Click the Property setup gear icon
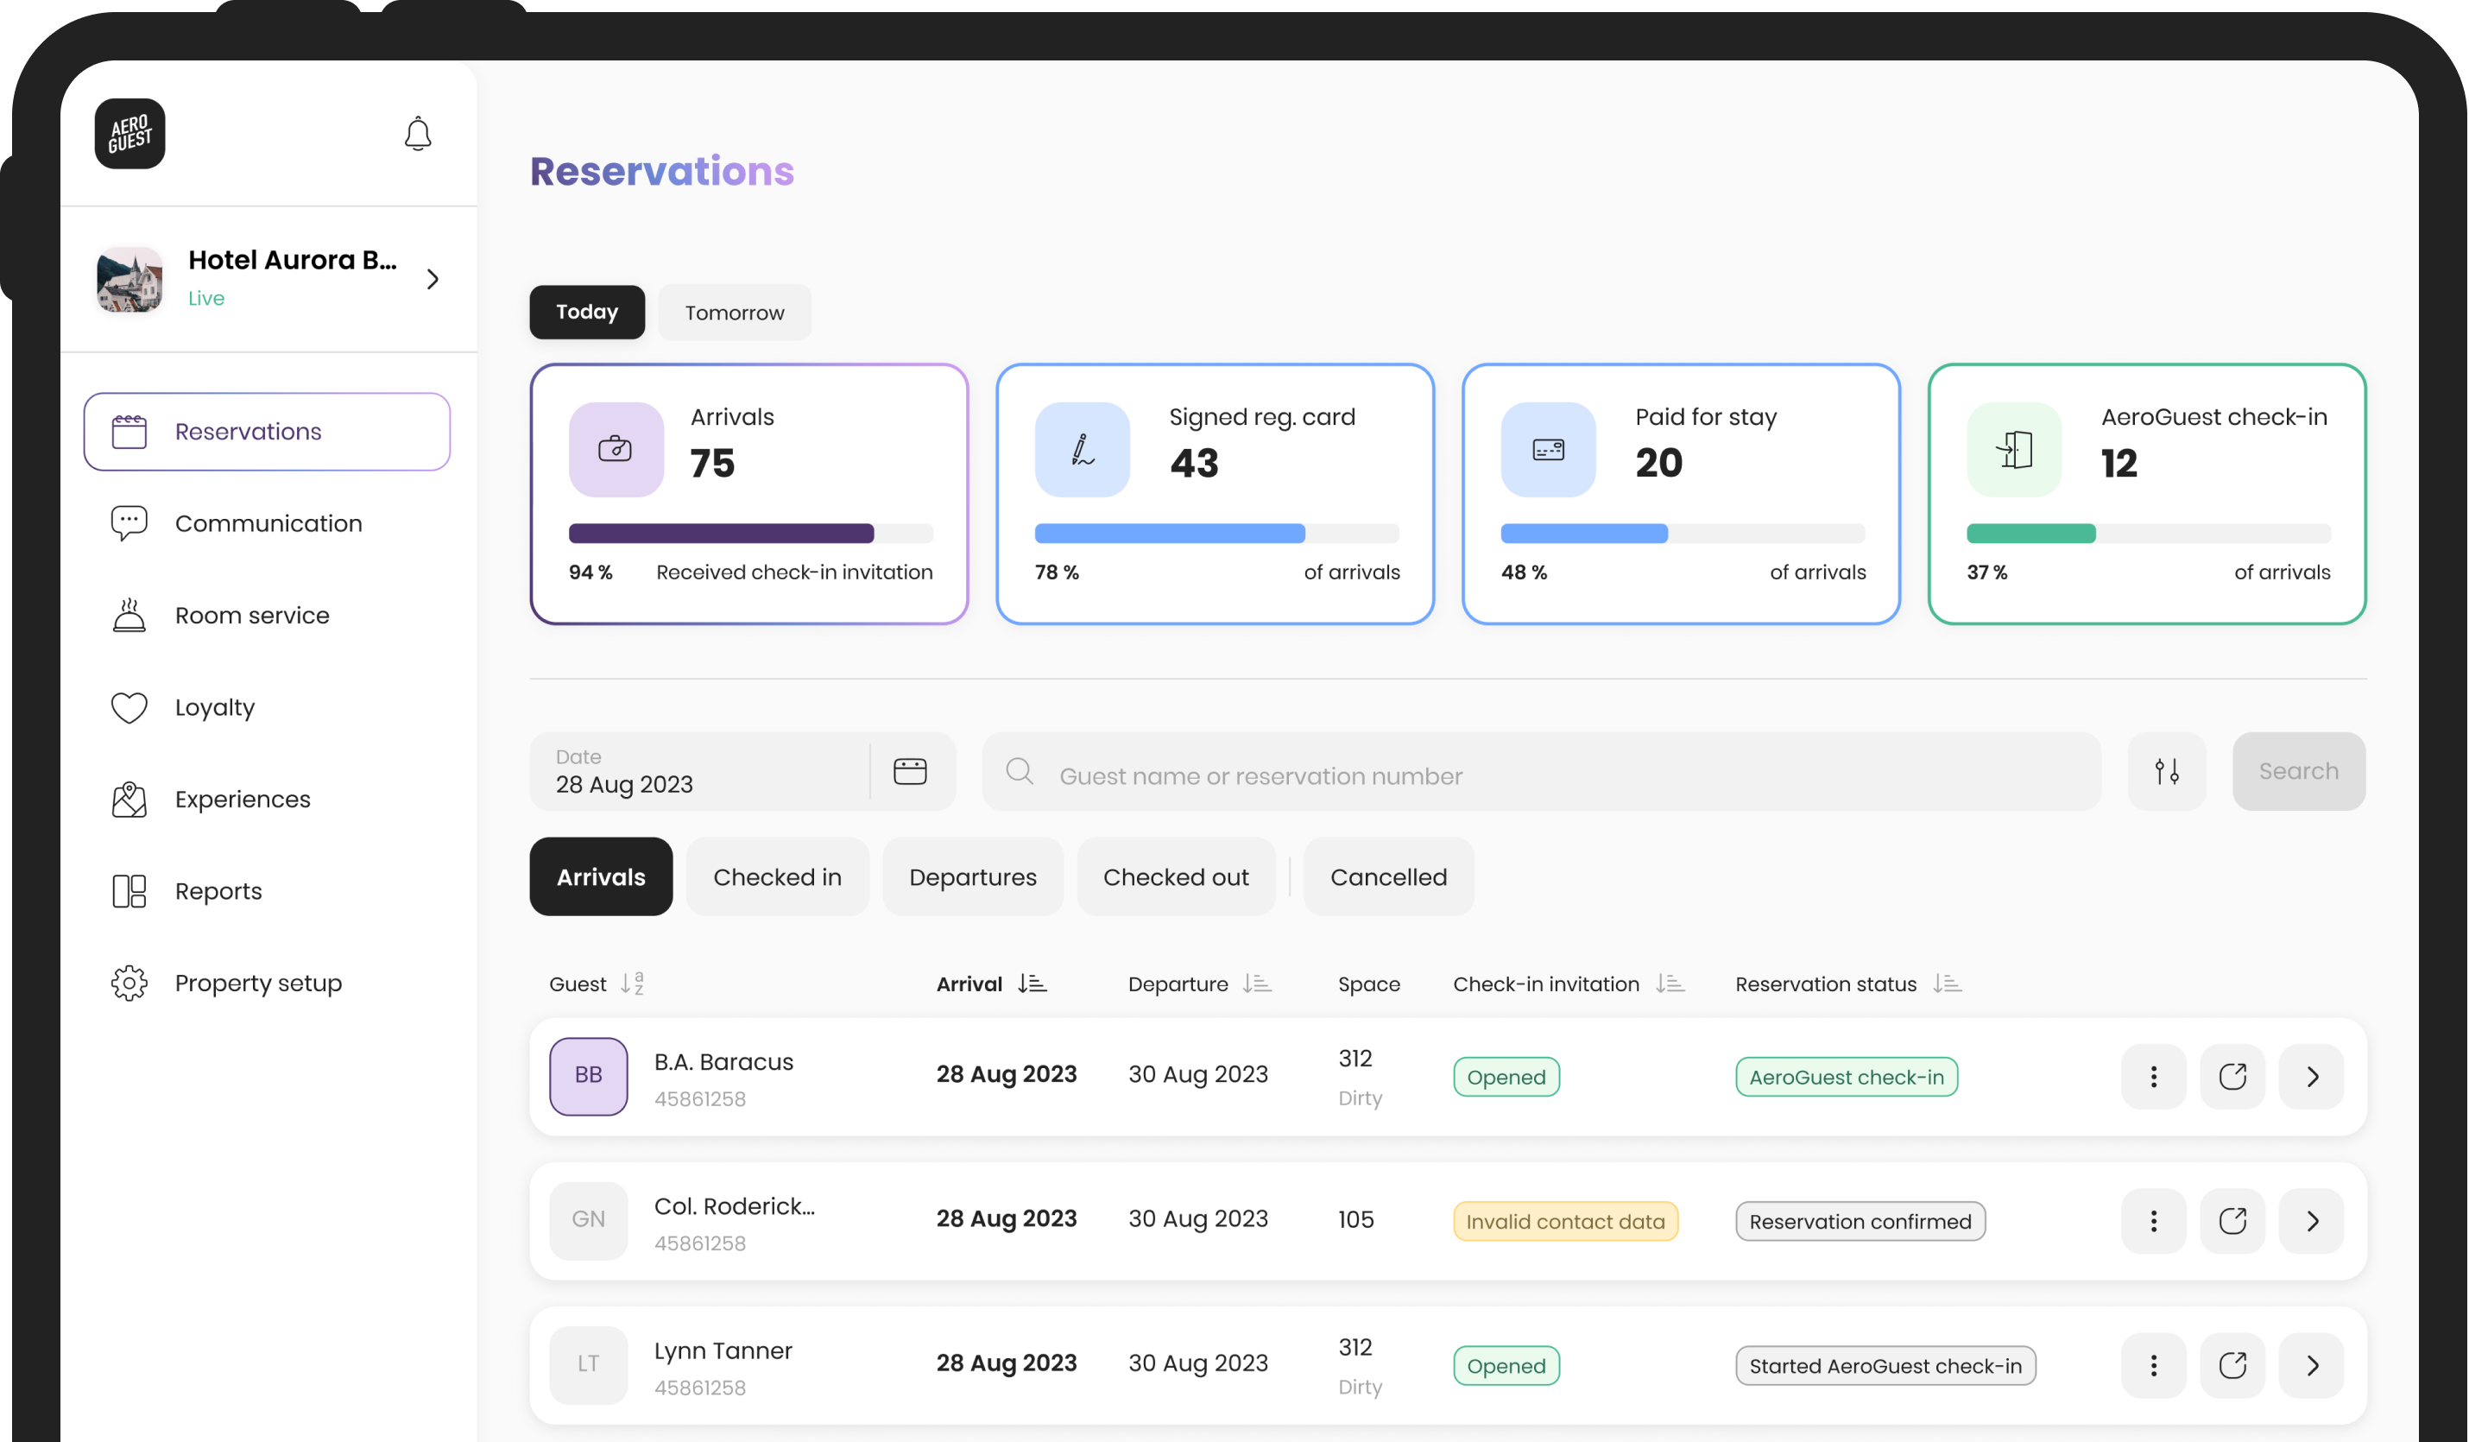 [129, 983]
